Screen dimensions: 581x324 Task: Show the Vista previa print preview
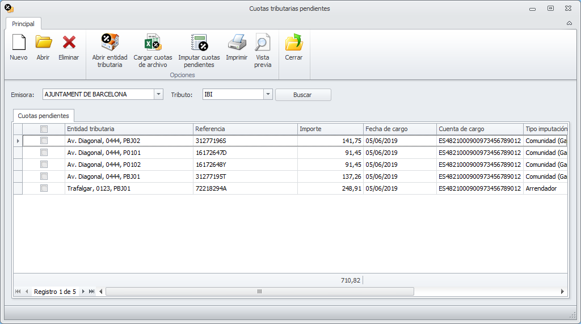point(263,43)
